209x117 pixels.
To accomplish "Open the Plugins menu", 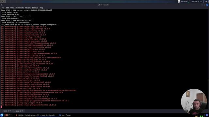I will [28, 8].
